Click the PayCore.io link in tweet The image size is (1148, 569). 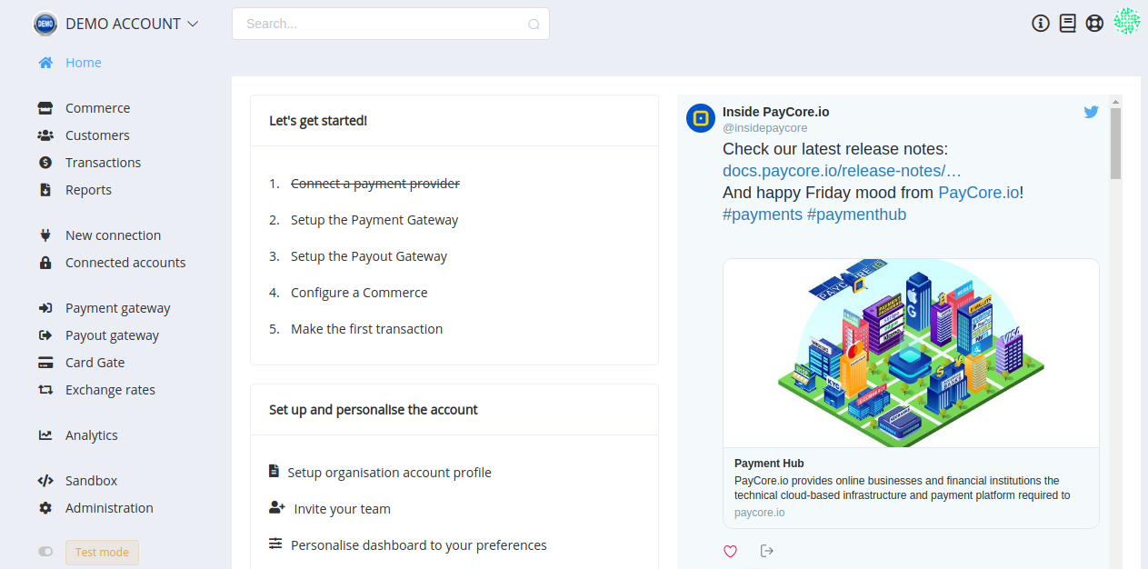(x=979, y=193)
